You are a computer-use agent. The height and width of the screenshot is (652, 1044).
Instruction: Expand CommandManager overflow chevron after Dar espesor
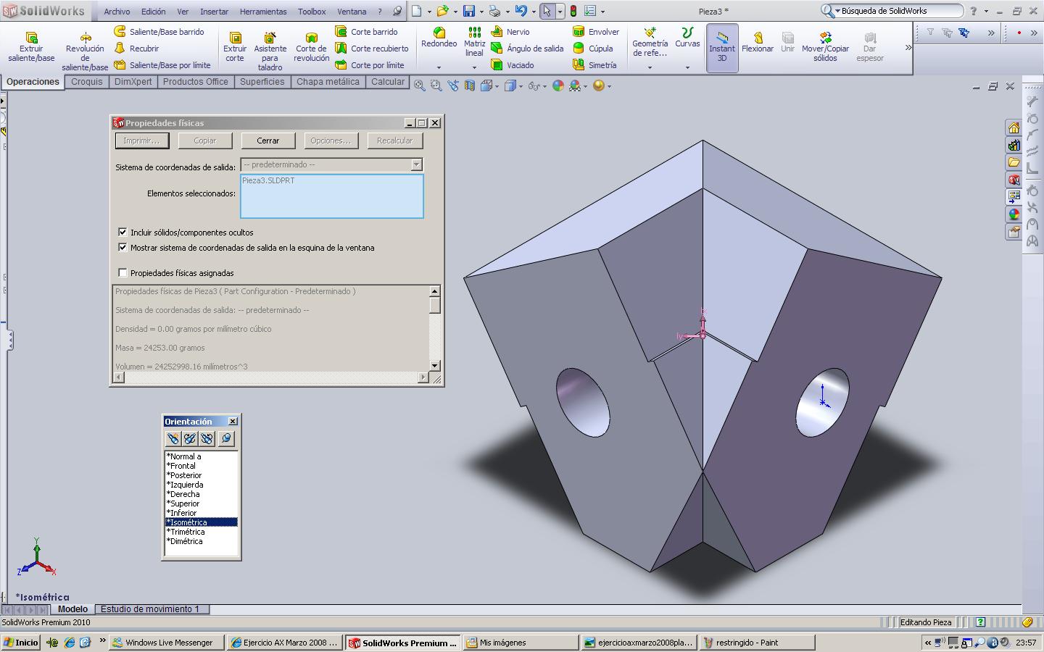pos(908,47)
